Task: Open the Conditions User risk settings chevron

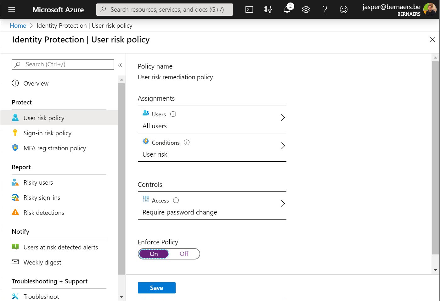Action: coord(283,146)
